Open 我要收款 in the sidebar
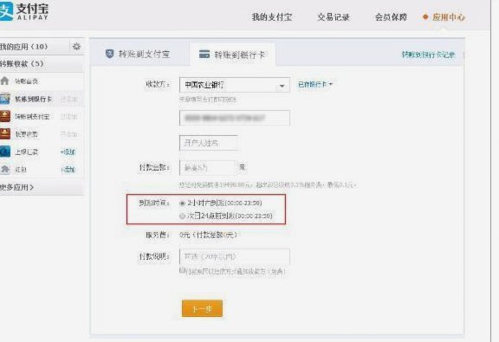499x342 pixels. click(26, 134)
